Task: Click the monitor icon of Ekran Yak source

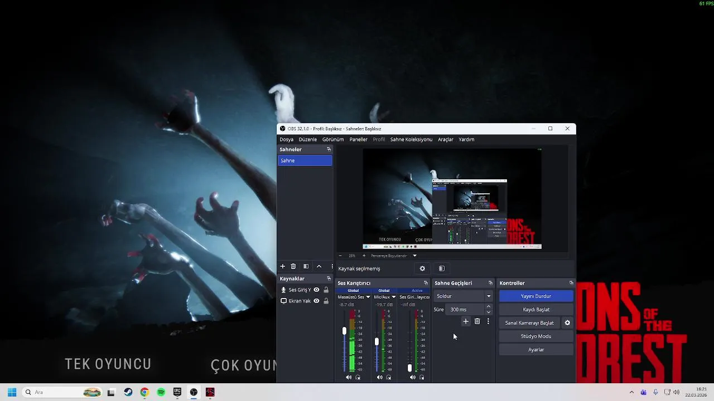Action: click(283, 301)
